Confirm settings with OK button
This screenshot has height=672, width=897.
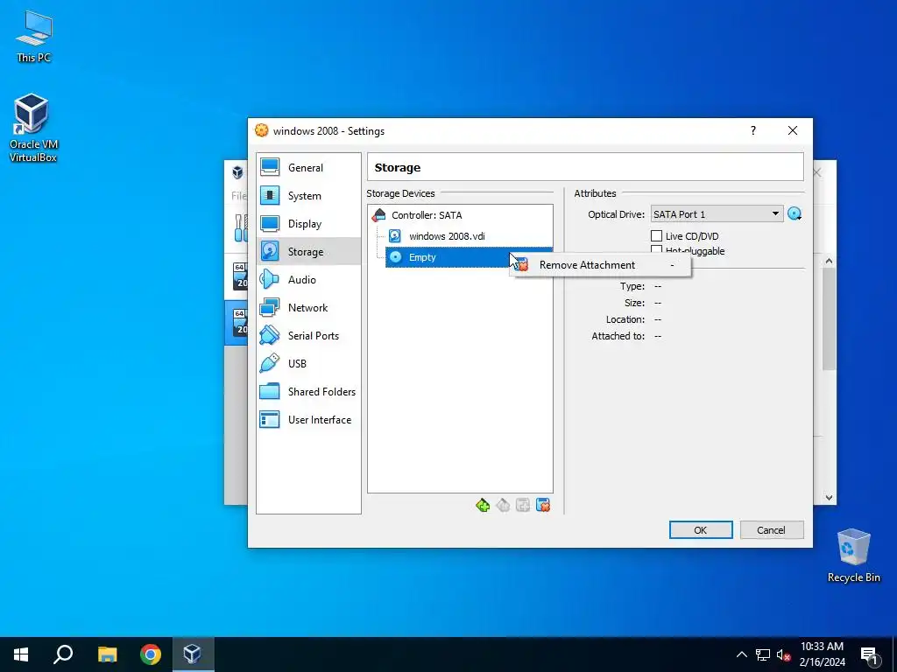click(701, 529)
